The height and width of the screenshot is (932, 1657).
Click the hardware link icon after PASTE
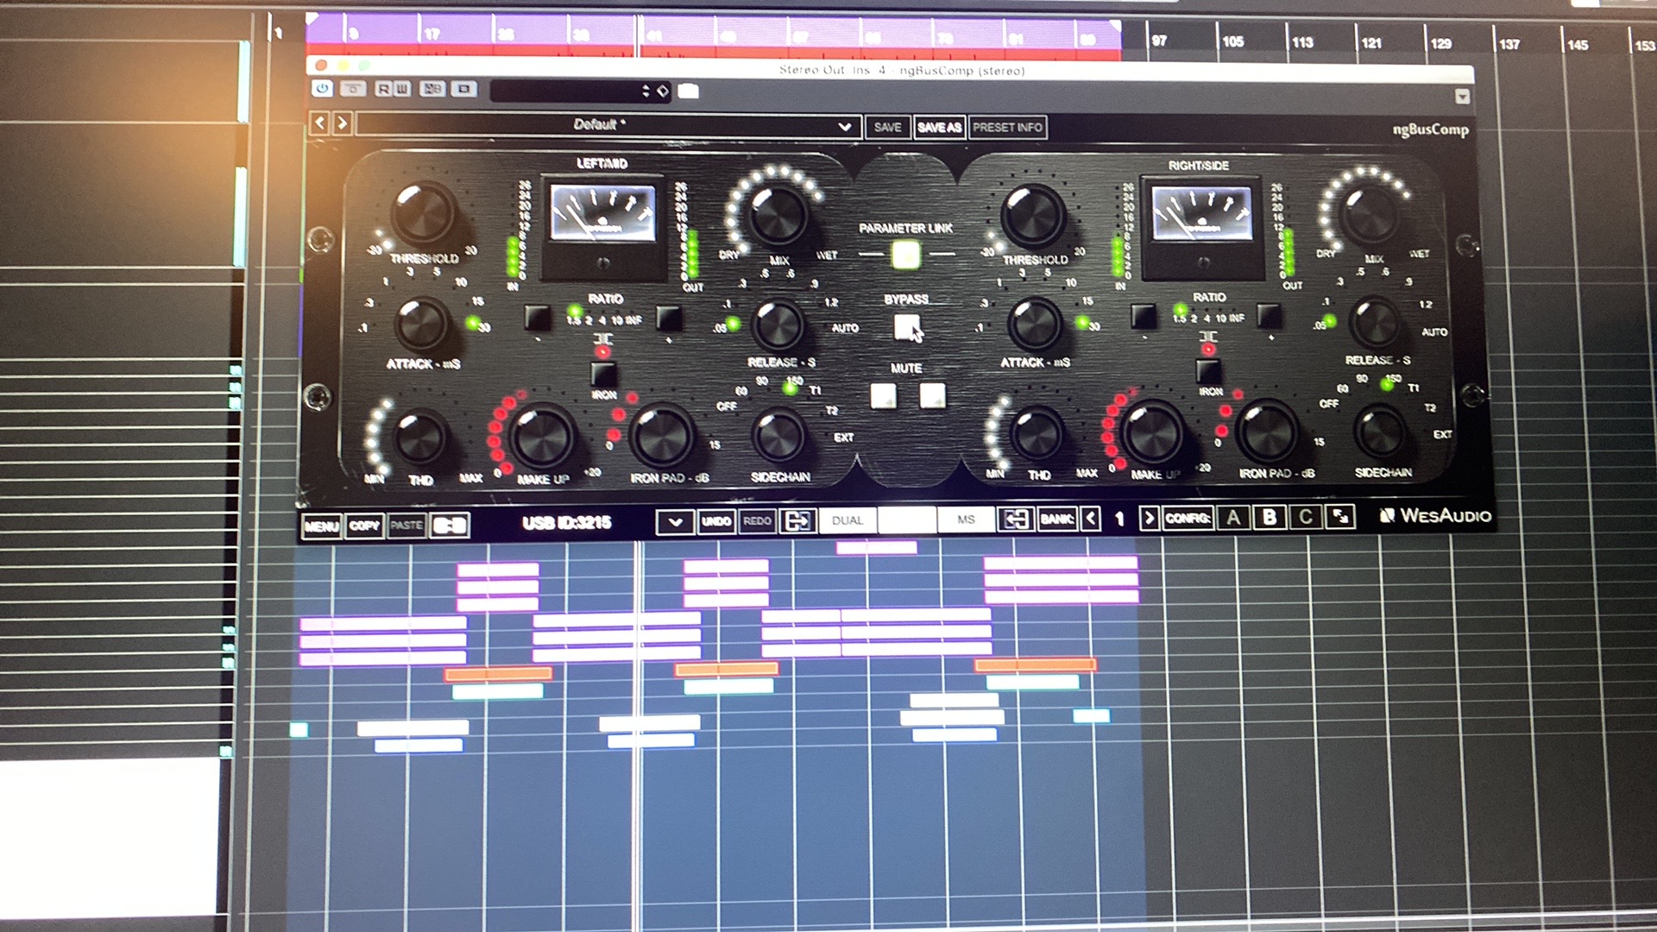click(449, 526)
